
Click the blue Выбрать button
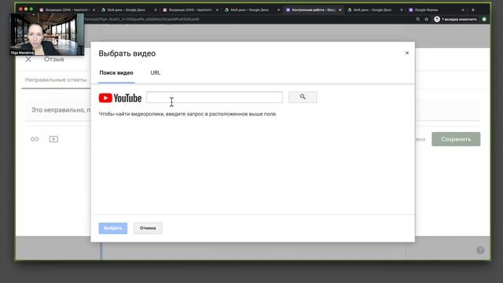[x=113, y=228]
